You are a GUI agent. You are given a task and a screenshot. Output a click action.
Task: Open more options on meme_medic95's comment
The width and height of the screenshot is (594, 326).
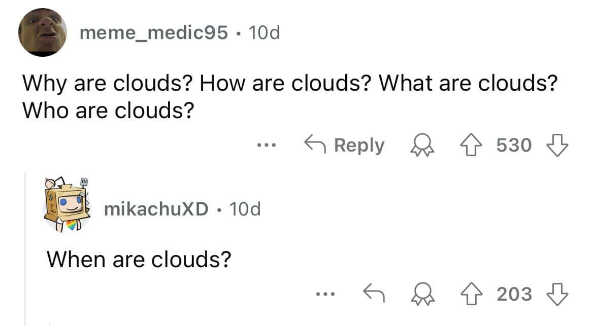coord(266,146)
